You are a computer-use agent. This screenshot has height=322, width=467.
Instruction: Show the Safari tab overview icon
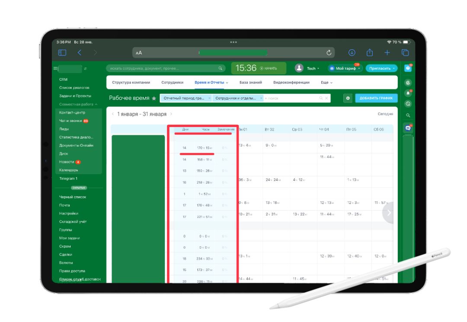pos(405,53)
